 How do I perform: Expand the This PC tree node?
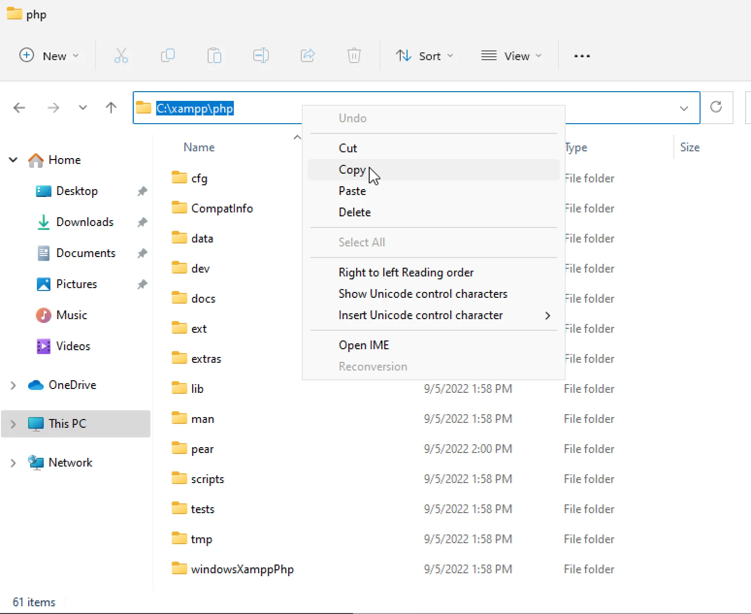(13, 424)
